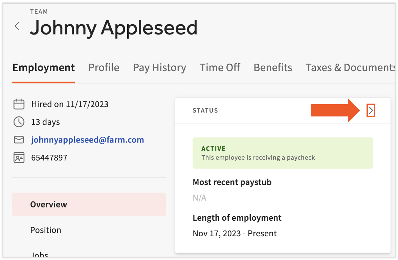Click the Hired on 11/17/2023 text
The width and height of the screenshot is (398, 260).
tap(70, 104)
